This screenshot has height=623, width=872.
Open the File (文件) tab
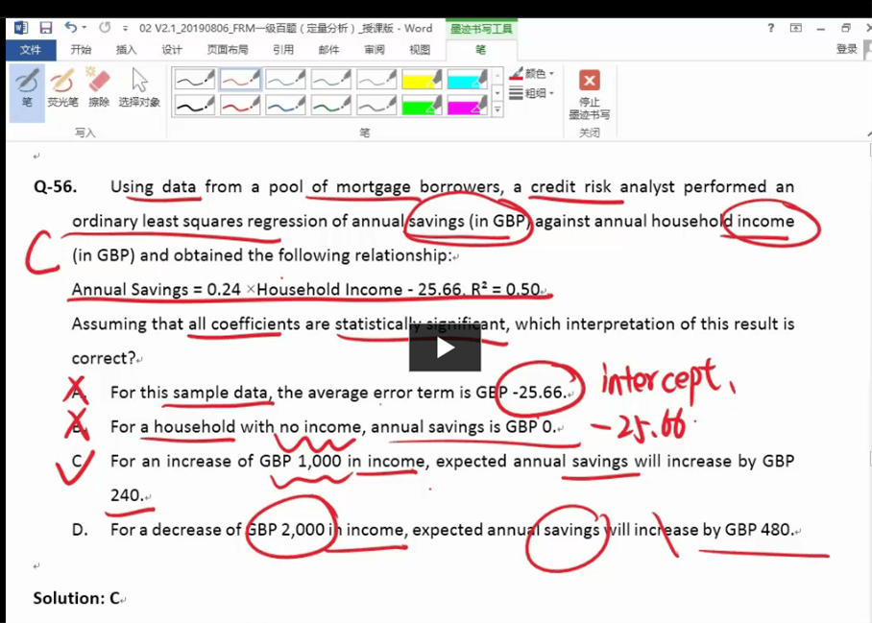click(x=31, y=50)
